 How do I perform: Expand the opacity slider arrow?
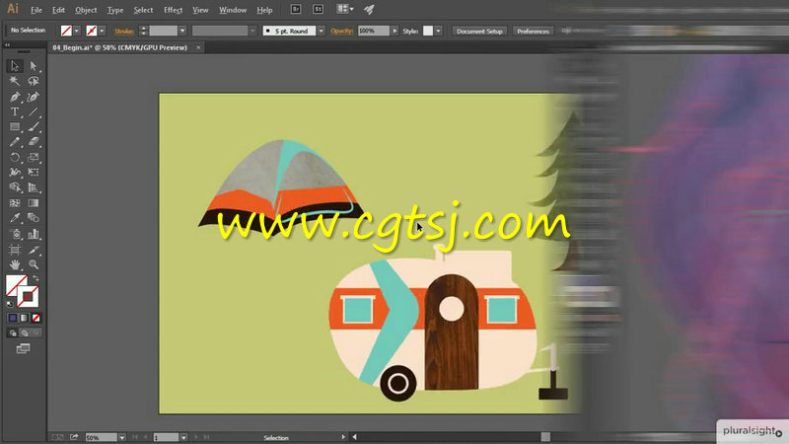[394, 32]
